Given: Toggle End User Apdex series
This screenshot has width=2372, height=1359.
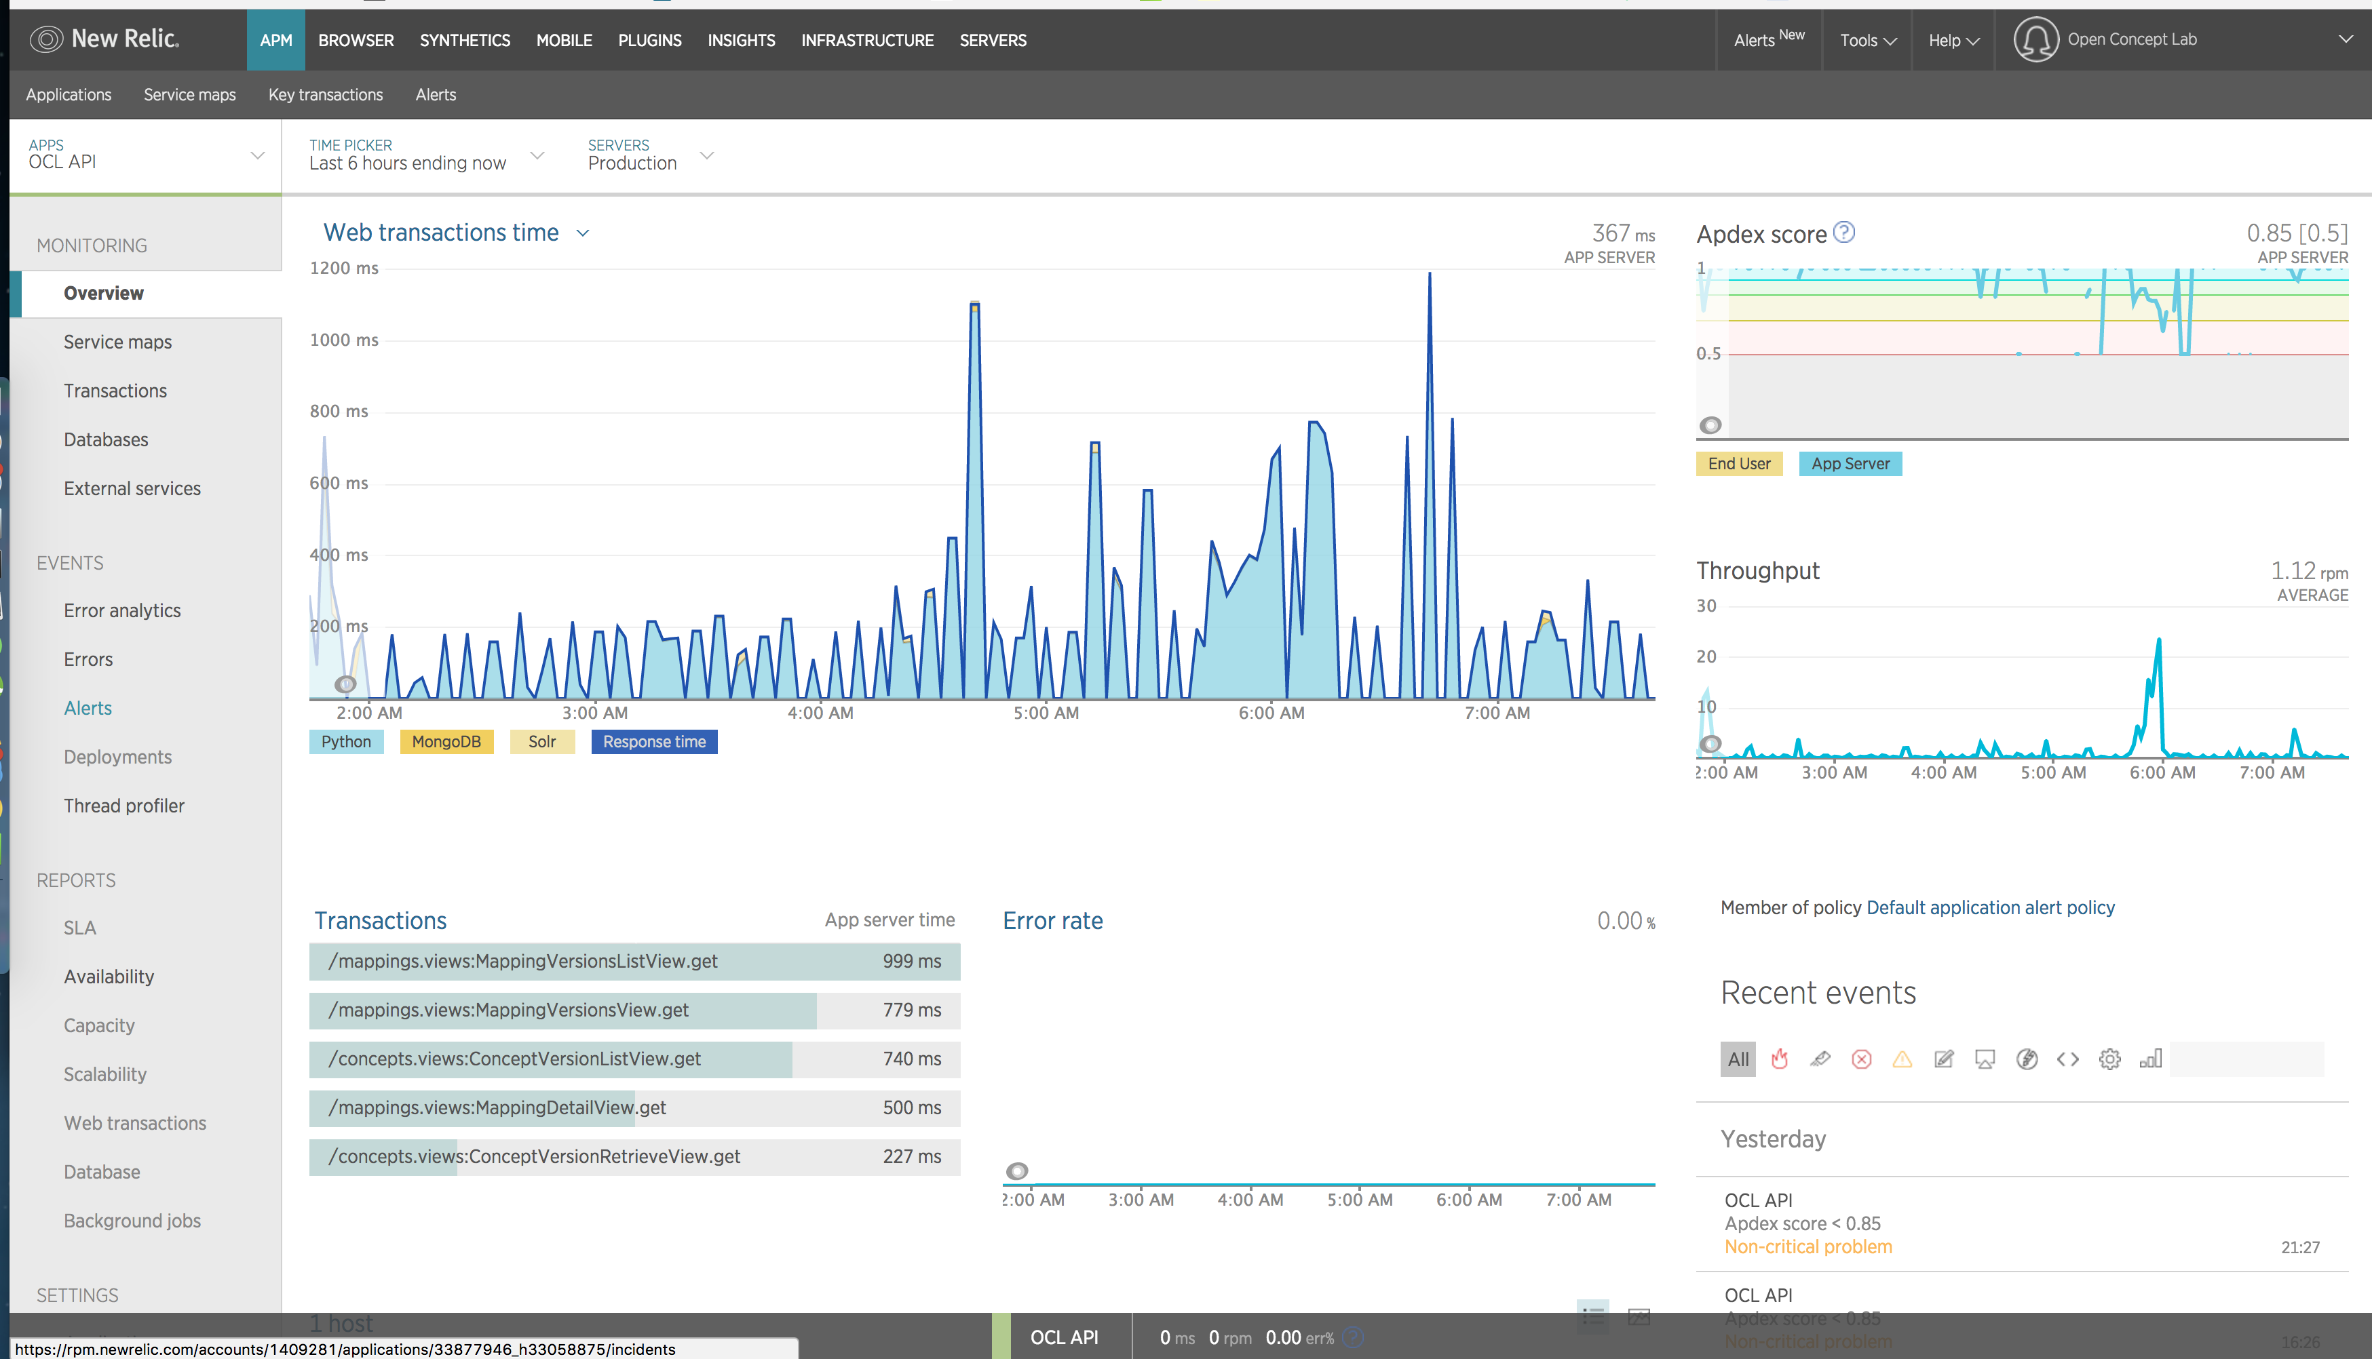Looking at the screenshot, I should coord(1740,463).
